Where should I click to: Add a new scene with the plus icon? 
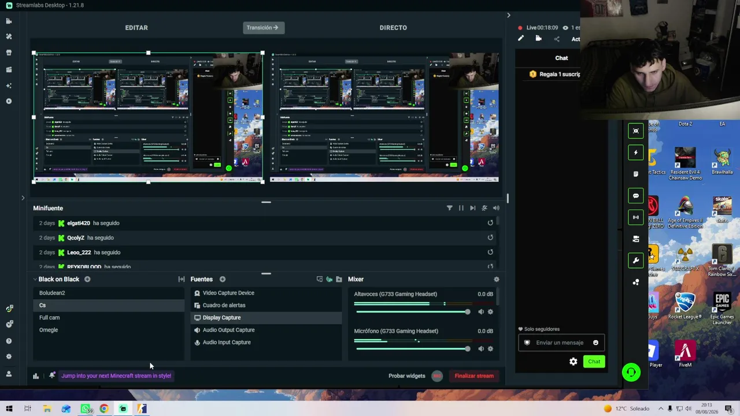tap(87, 279)
